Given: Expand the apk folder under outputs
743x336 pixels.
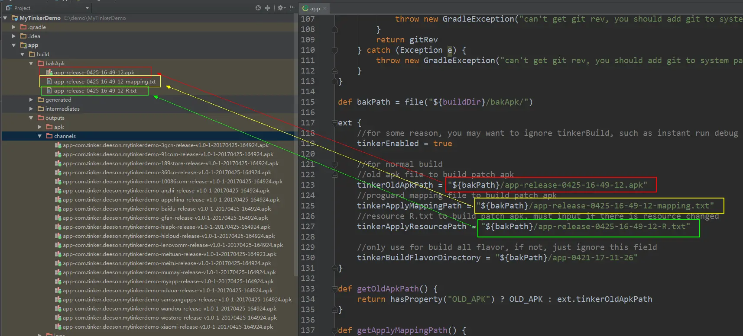Looking at the screenshot, I should pyautogui.click(x=40, y=127).
